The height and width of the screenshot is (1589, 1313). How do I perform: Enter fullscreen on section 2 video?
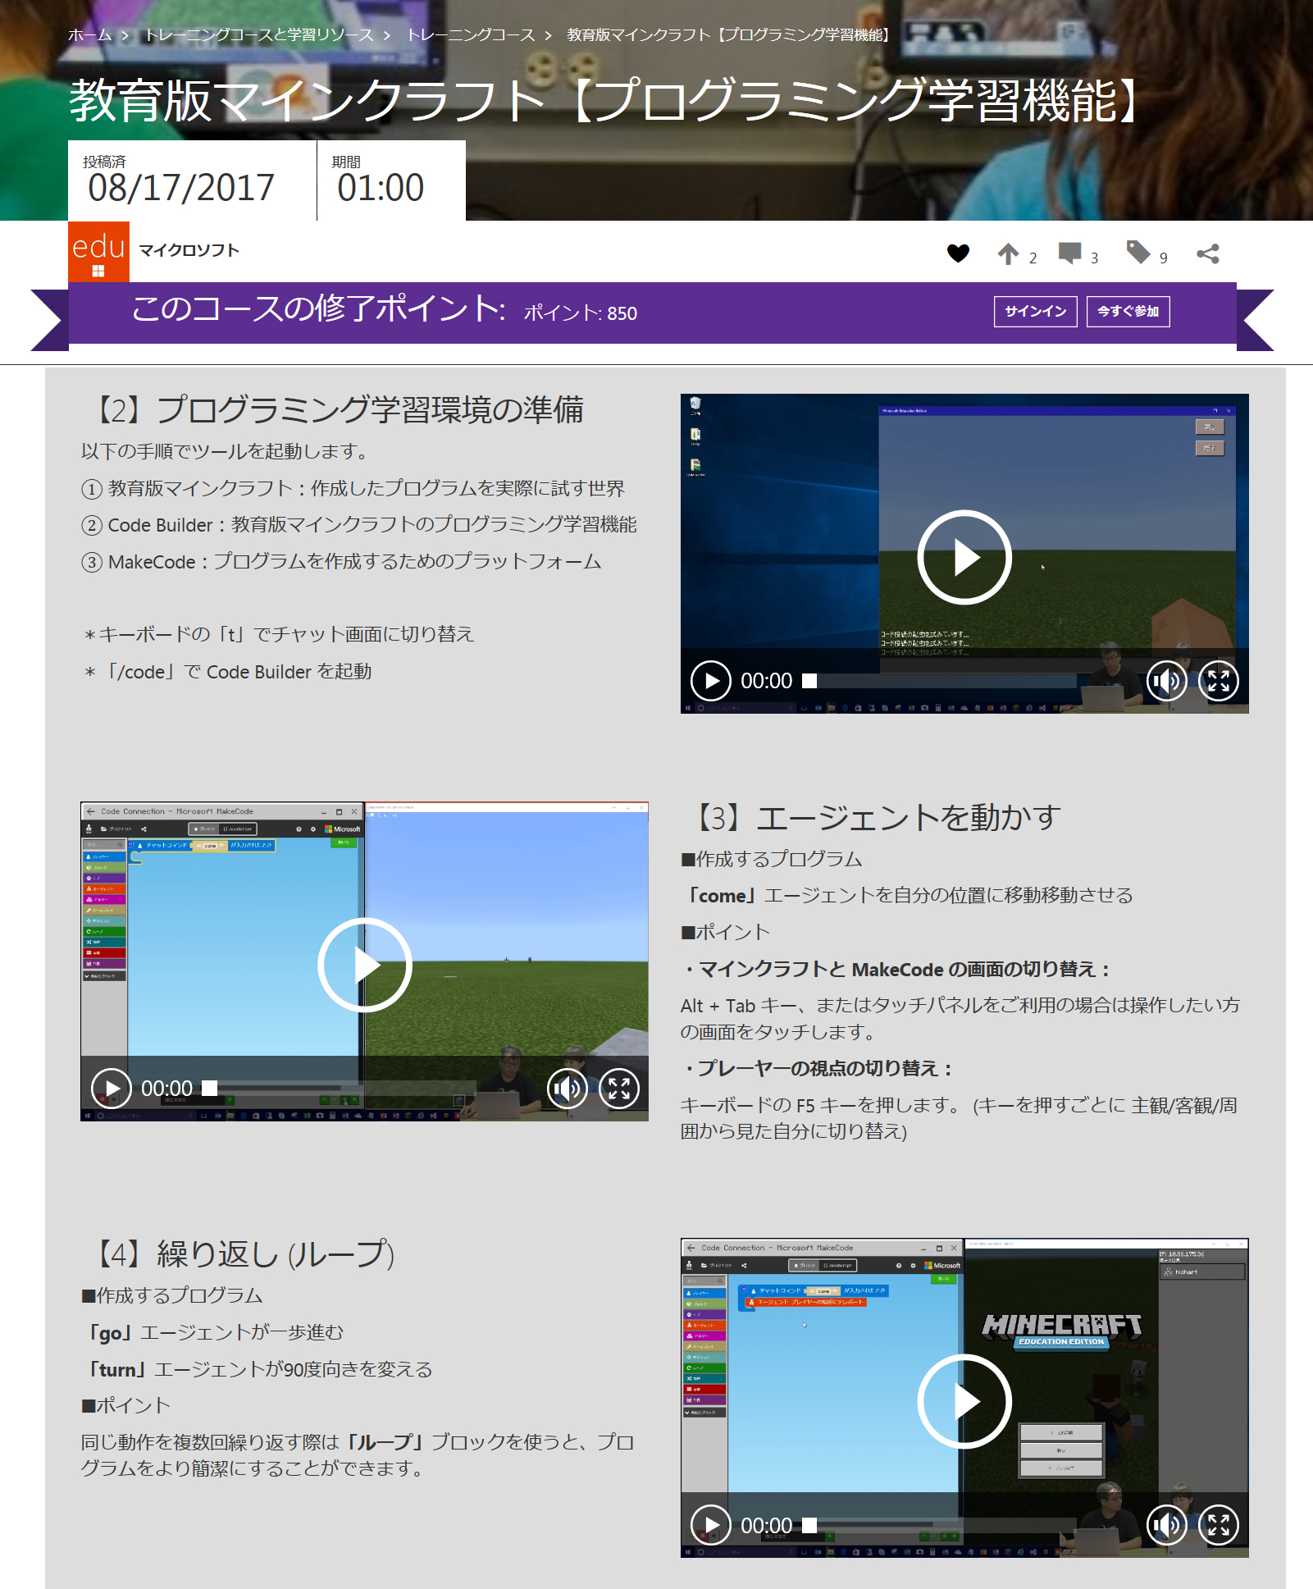coord(1218,681)
